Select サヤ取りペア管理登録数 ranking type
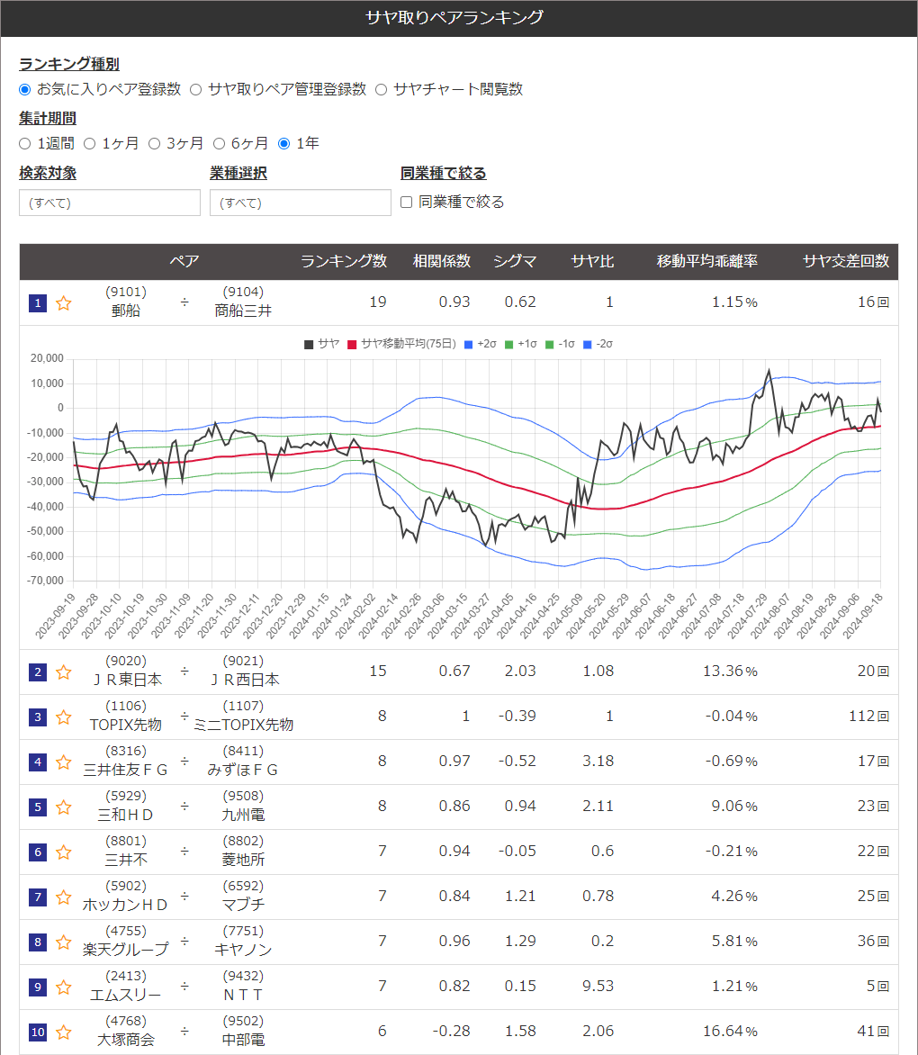 pos(196,89)
